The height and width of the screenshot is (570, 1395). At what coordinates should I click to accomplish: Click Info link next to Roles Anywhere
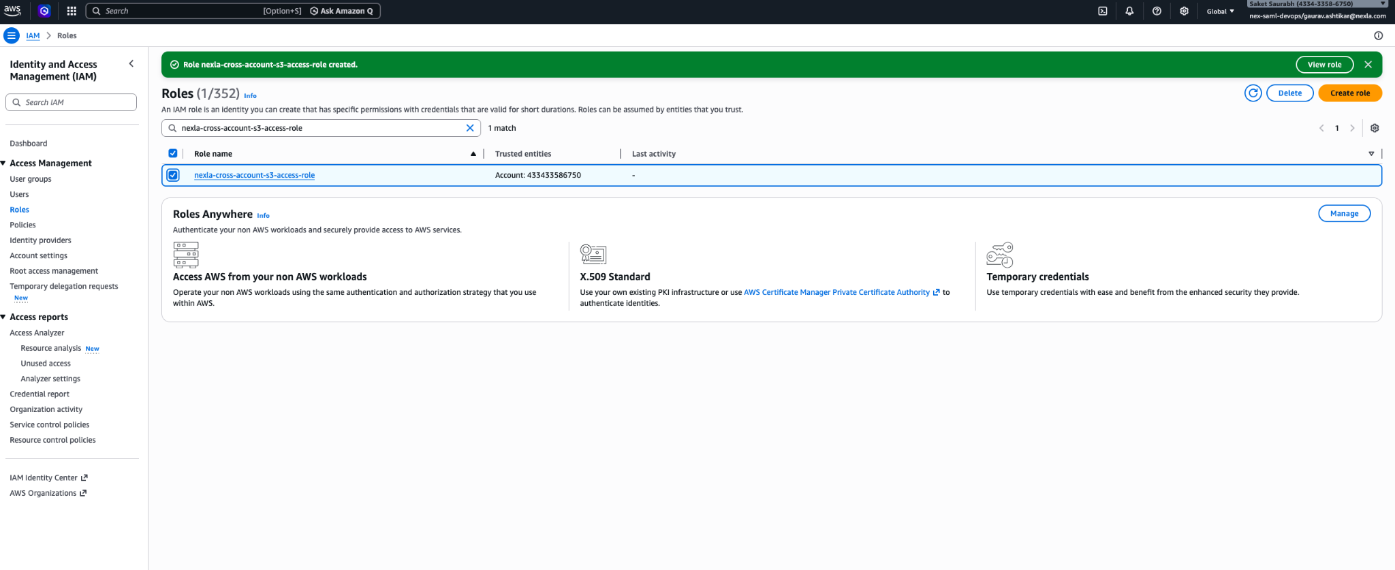tap(263, 216)
